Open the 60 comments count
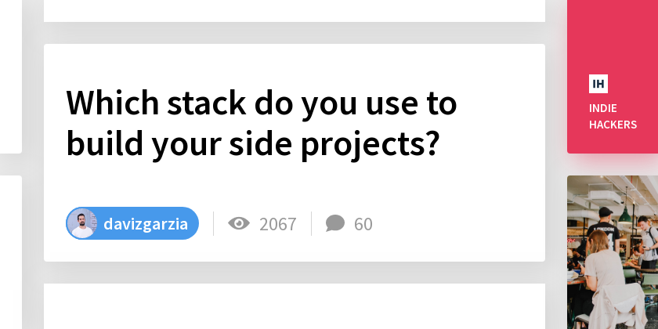Viewport: 658px width, 329px height. [363, 224]
